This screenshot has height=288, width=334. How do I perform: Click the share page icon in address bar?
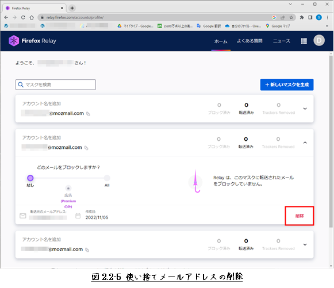click(282, 17)
